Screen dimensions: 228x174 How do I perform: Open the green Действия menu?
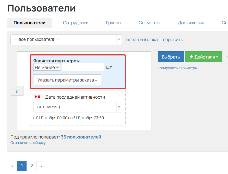[203, 57]
